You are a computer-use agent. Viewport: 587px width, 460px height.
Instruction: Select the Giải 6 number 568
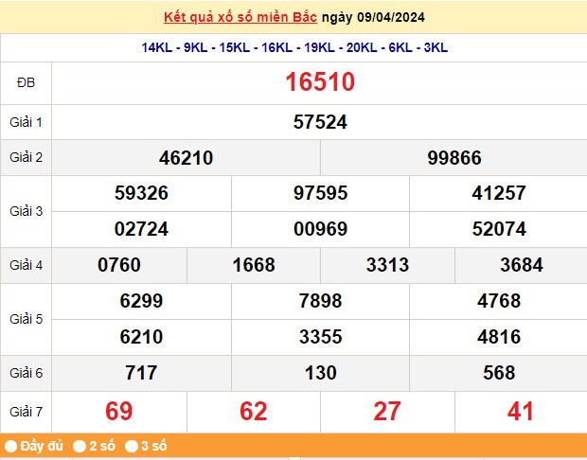498,373
